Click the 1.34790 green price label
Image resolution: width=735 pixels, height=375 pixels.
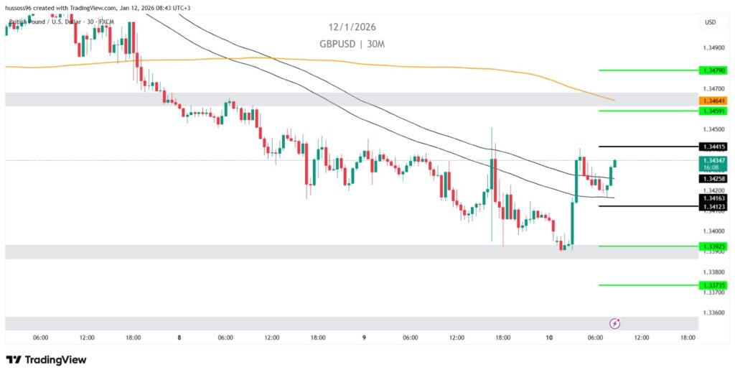(x=715, y=70)
